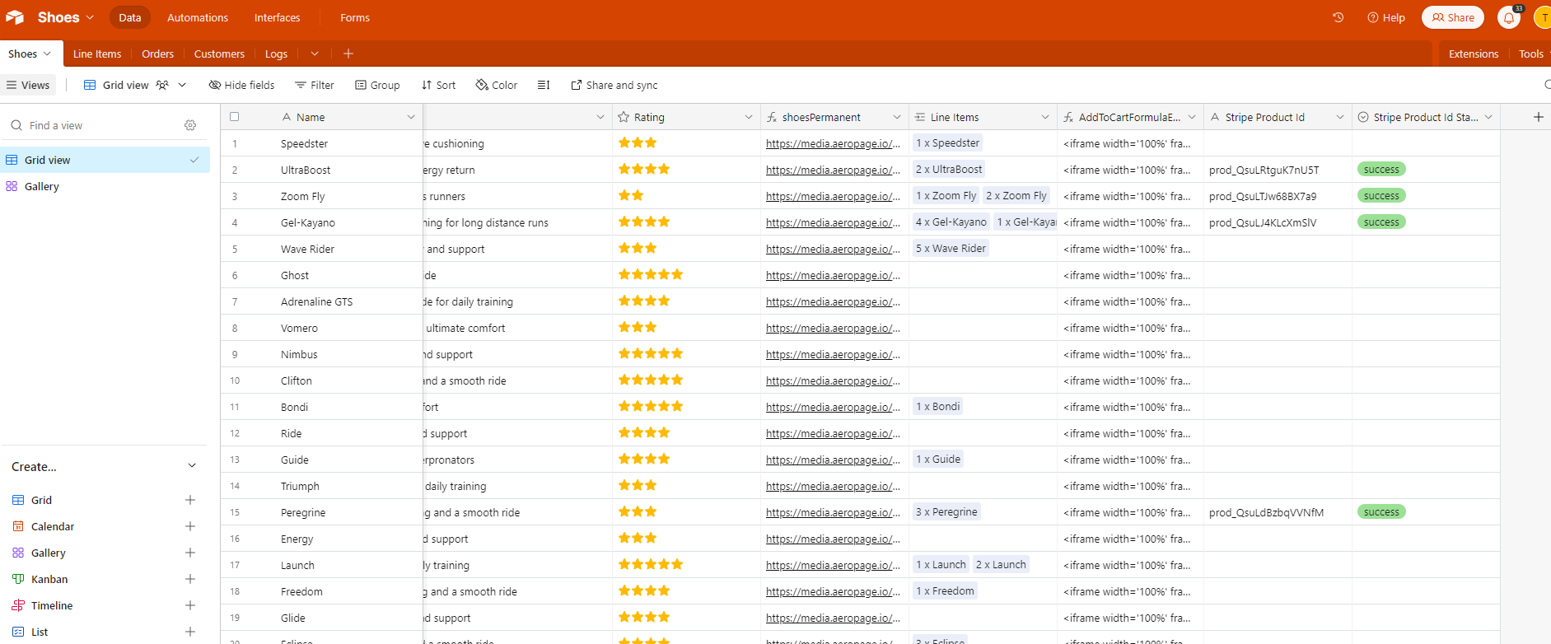Create a new Timeline view plus
Screen dimensions: 1551x644
[x=190, y=605]
